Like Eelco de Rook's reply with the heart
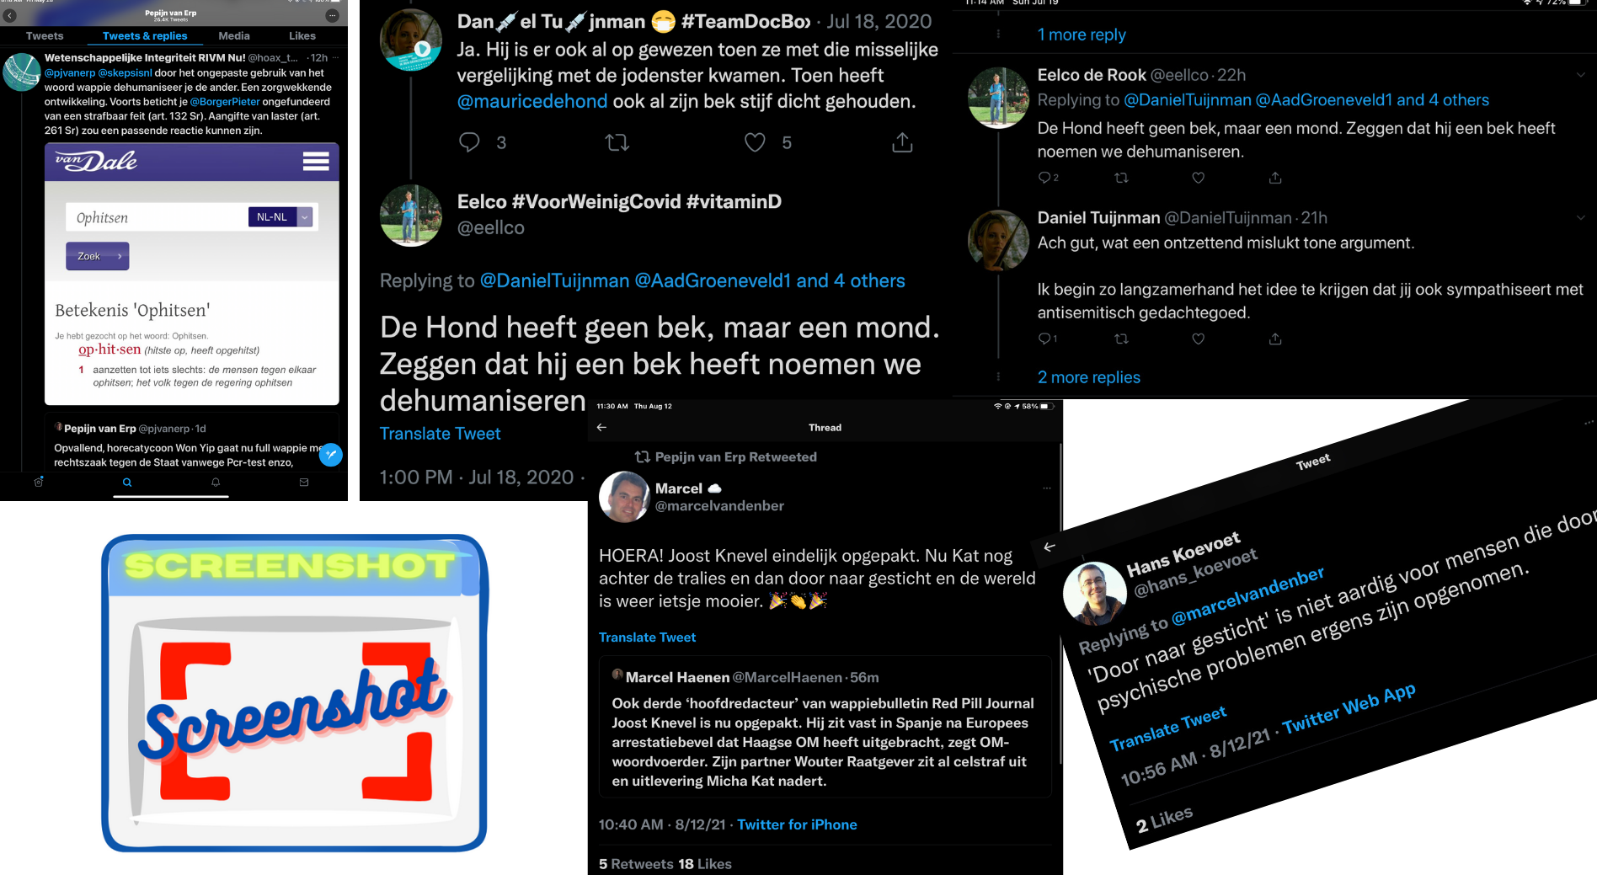The height and width of the screenshot is (875, 1597). (1198, 178)
